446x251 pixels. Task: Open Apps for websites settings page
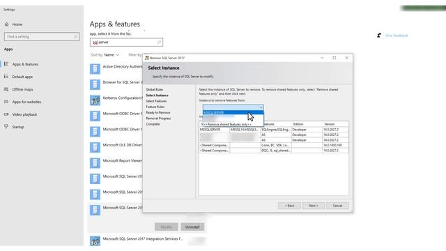(x=26, y=102)
